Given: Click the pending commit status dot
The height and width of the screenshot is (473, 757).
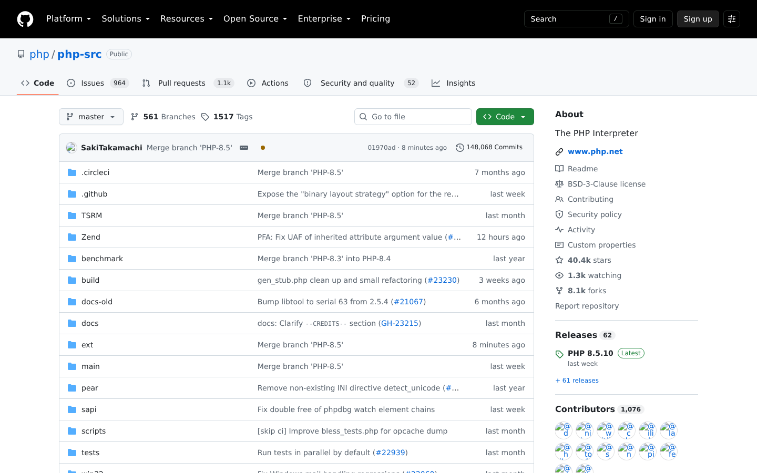Looking at the screenshot, I should [x=263, y=148].
